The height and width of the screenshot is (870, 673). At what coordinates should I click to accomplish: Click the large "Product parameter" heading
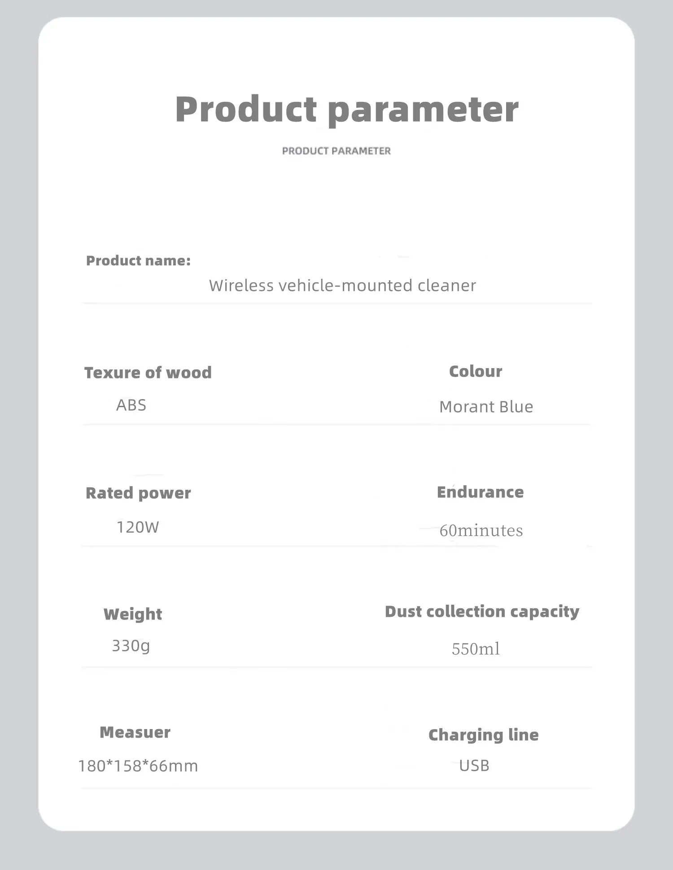[x=346, y=109]
